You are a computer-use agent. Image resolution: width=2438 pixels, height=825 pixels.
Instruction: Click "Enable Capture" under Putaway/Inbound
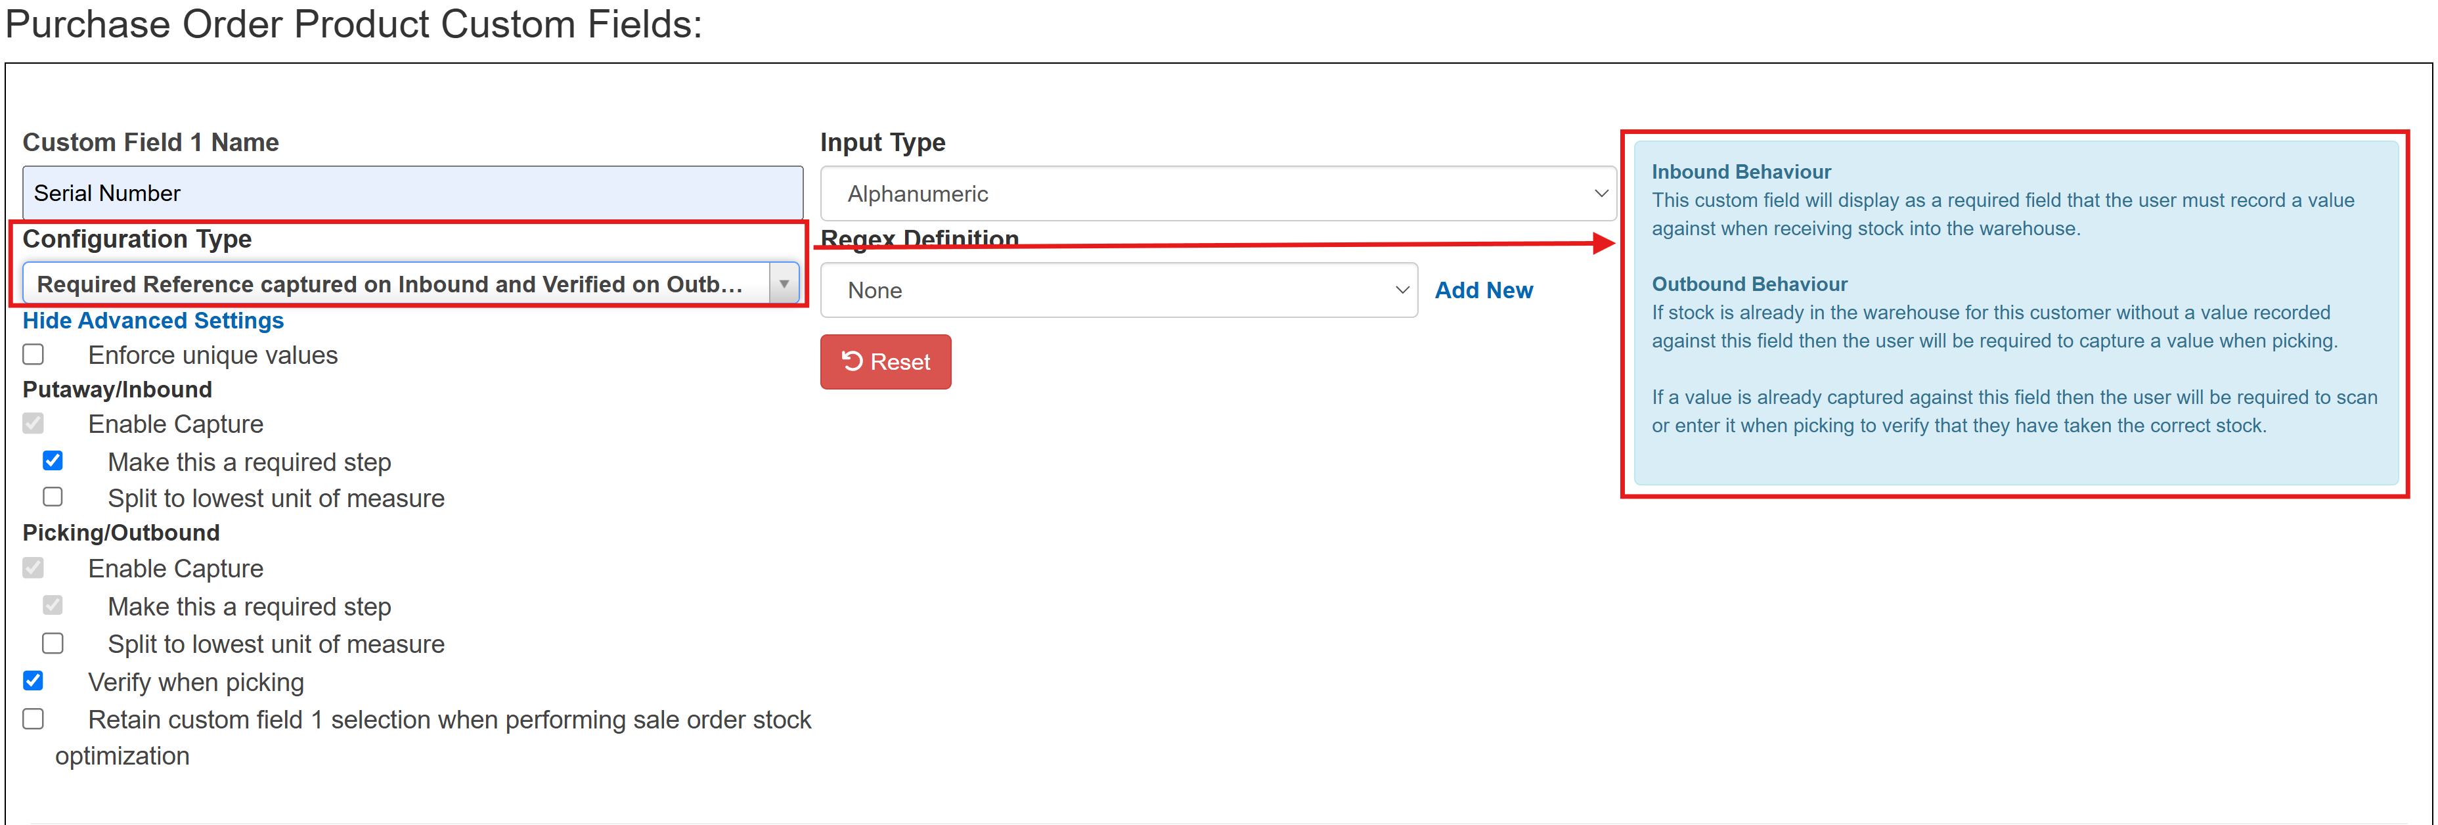33,423
